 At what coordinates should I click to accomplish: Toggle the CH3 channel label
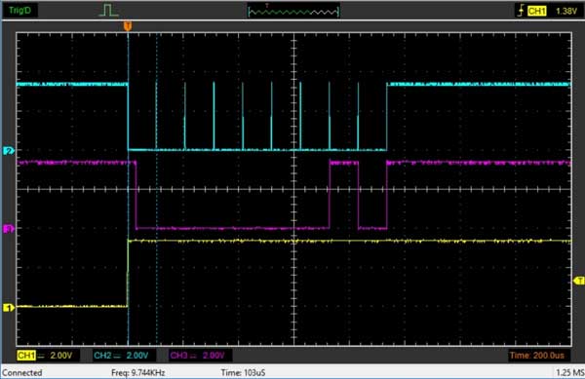point(179,356)
